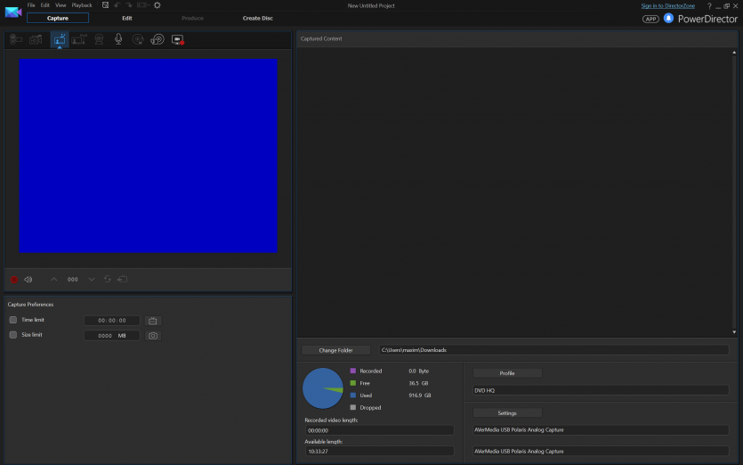Click the red record button
The height and width of the screenshot is (465, 743).
pos(13,280)
